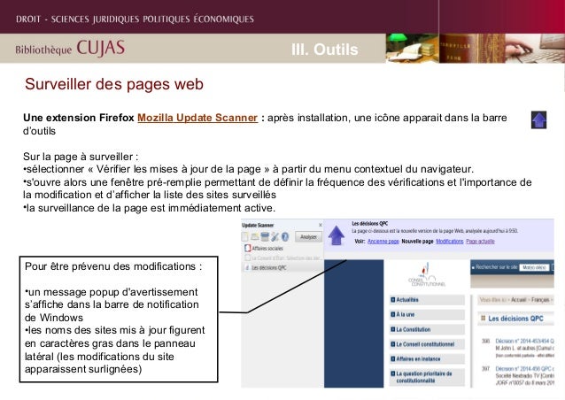Open the Actualités menu item
Viewport: 565px width, 400px height.
pos(427,300)
